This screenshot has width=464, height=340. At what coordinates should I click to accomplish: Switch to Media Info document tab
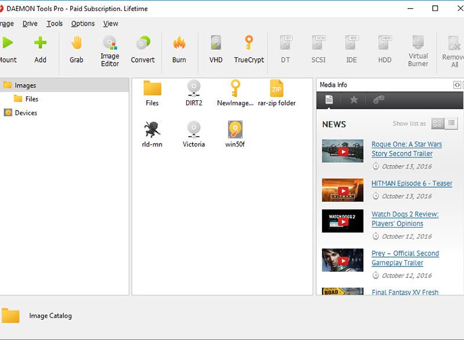[x=329, y=100]
